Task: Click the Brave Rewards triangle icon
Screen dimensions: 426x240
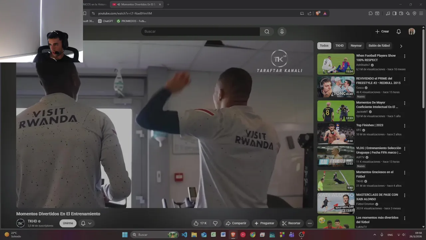Action: pyautogui.click(x=325, y=13)
